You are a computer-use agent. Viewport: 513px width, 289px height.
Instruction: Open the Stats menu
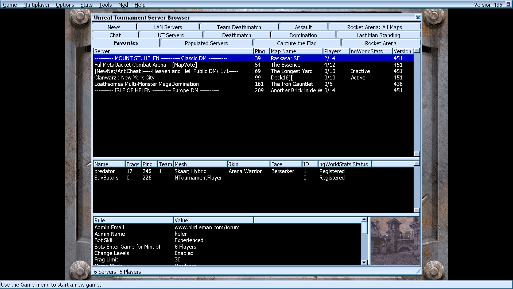[x=86, y=5]
